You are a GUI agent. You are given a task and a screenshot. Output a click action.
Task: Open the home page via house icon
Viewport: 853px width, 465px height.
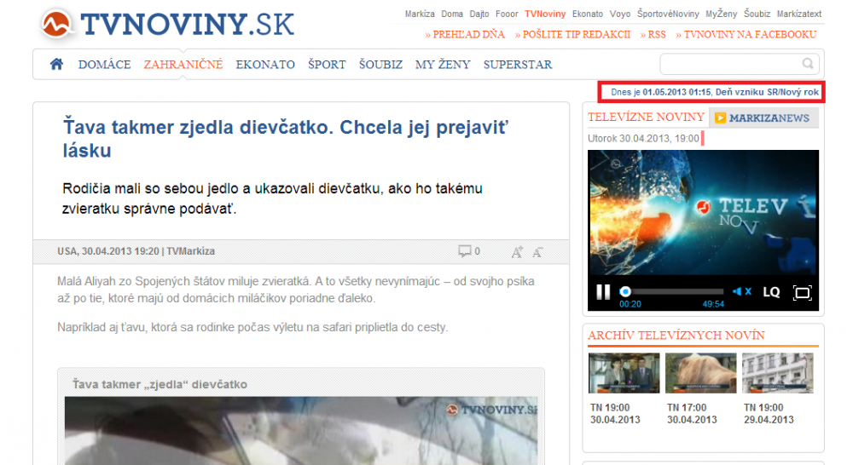56,64
